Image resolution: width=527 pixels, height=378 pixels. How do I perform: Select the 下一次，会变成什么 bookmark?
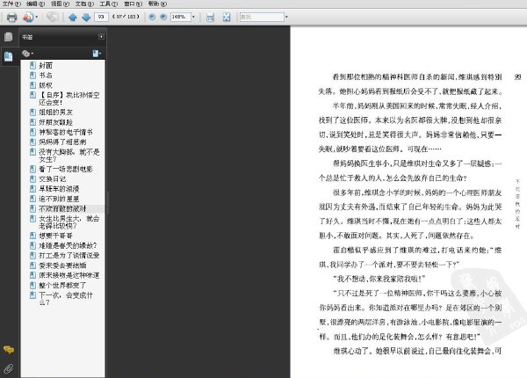click(66, 299)
